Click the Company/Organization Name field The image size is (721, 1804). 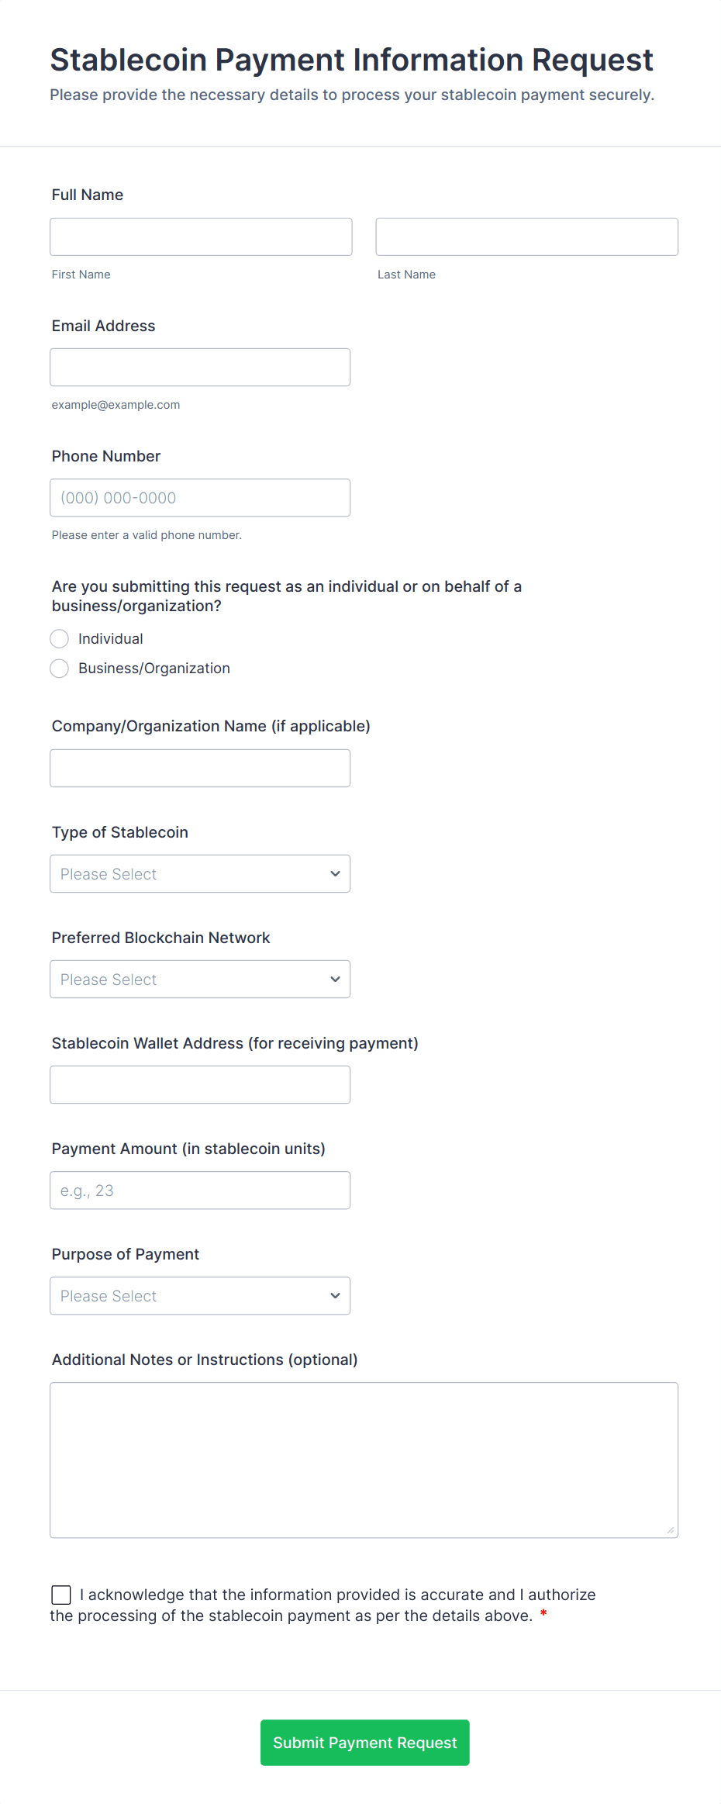coord(200,768)
